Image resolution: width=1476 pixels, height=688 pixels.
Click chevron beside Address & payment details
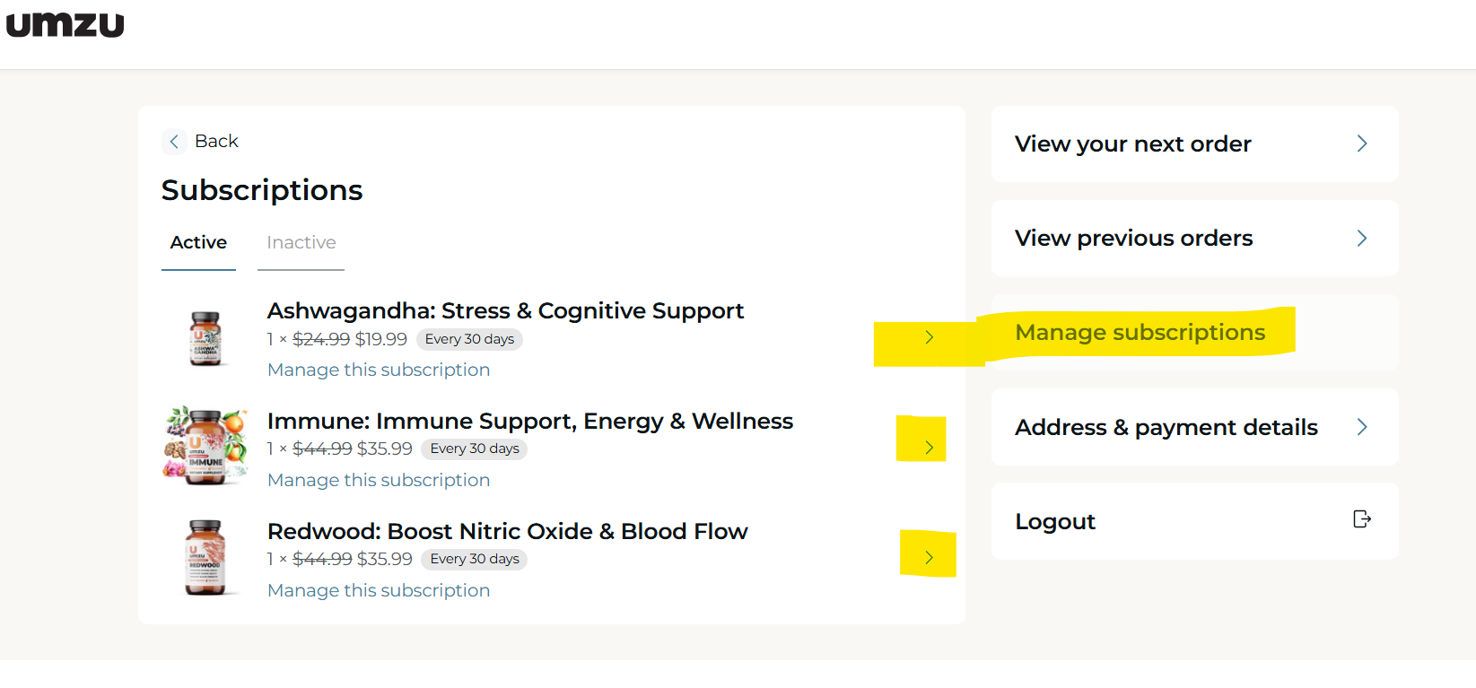(1362, 427)
